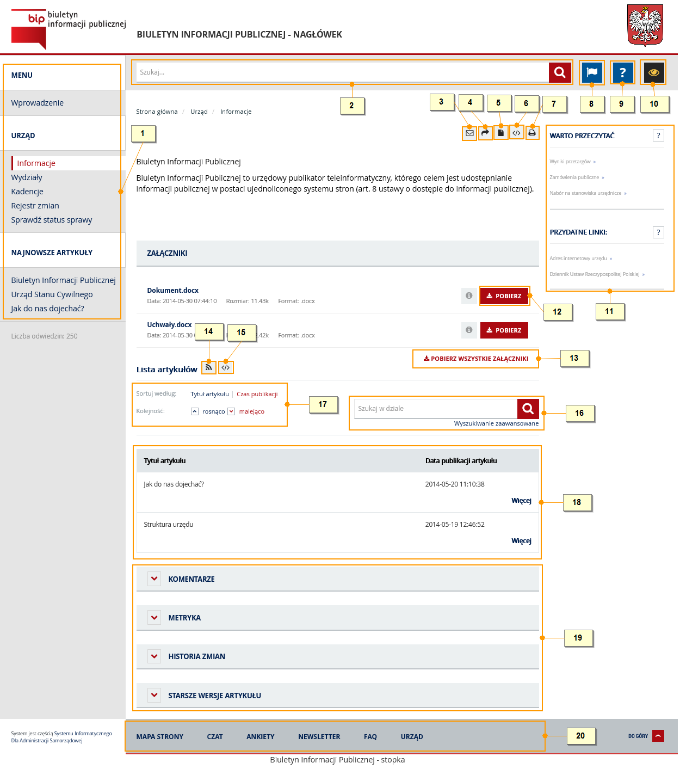Expand the METRYKA section
Screen dimensions: 680x769
click(x=154, y=618)
